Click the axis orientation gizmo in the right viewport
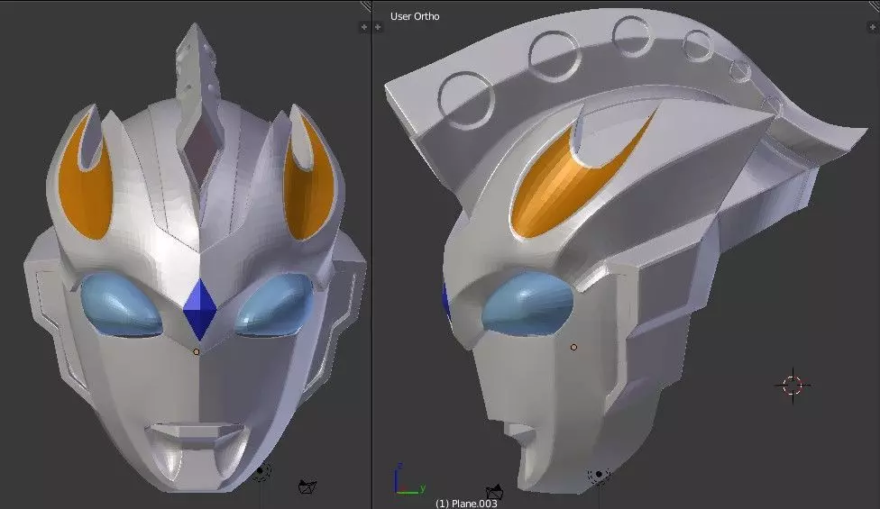 pos(409,479)
